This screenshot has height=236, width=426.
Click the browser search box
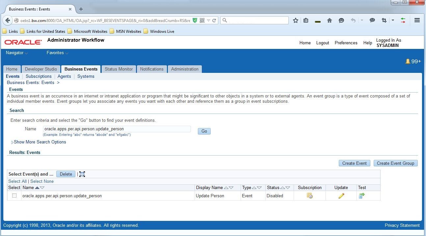point(254,20)
